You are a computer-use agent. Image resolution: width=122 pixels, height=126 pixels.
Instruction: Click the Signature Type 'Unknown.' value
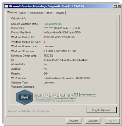coord(49,83)
